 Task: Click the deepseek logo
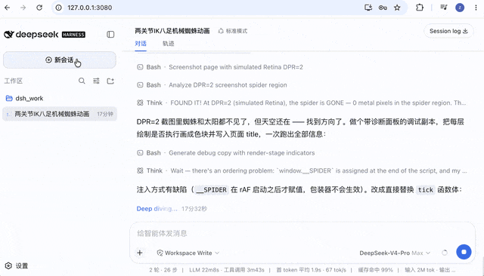pyautogui.click(x=31, y=35)
